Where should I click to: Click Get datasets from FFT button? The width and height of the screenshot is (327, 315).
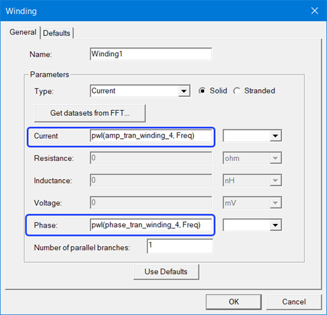[90, 113]
